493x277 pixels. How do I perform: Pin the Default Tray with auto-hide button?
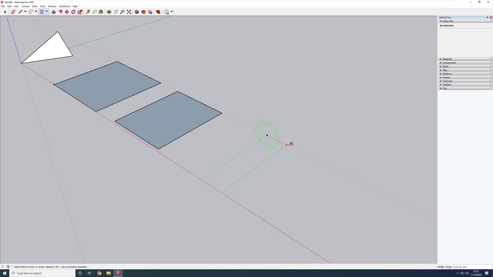(x=487, y=17)
